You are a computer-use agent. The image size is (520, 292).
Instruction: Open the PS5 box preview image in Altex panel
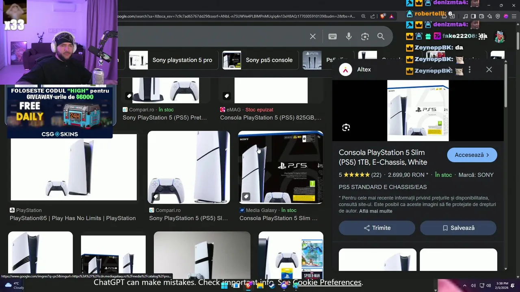tap(418, 110)
